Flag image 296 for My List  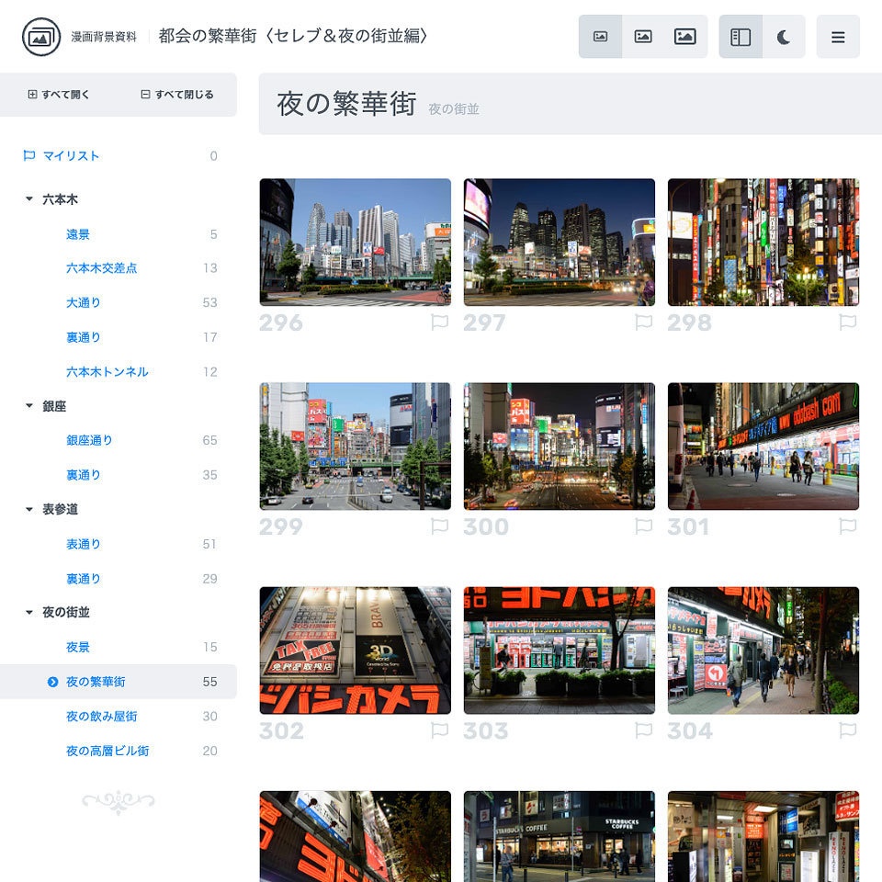point(441,322)
